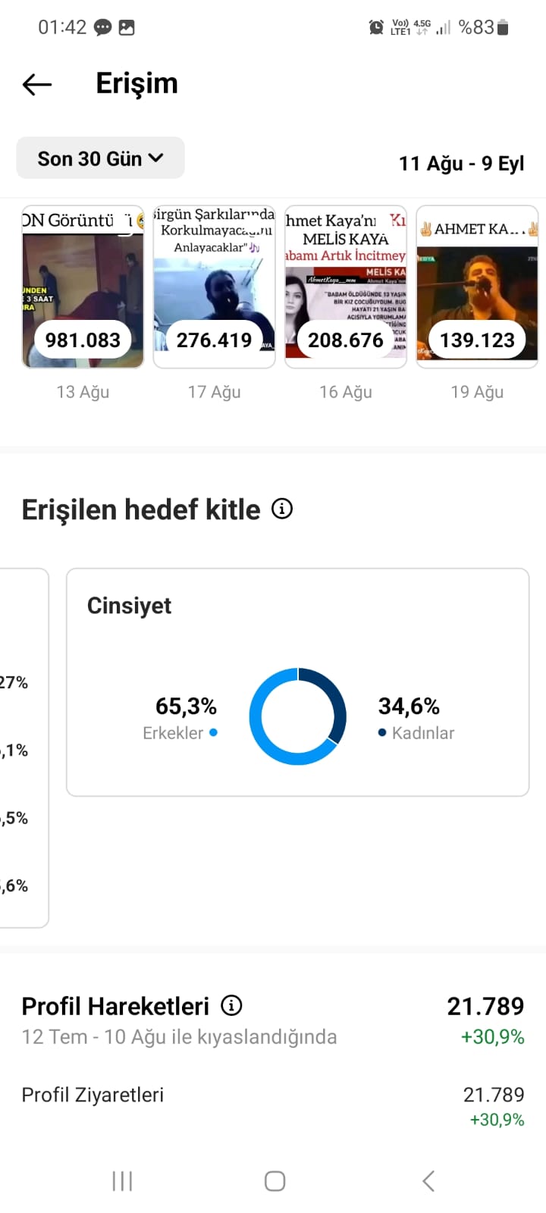Tap the Android home button
The image size is (546, 1213).
tap(275, 1180)
